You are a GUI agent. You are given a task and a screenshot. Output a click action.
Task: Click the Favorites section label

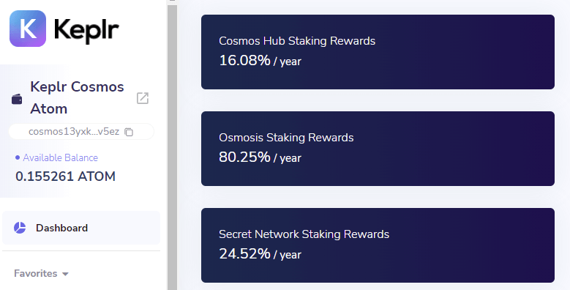tap(36, 274)
